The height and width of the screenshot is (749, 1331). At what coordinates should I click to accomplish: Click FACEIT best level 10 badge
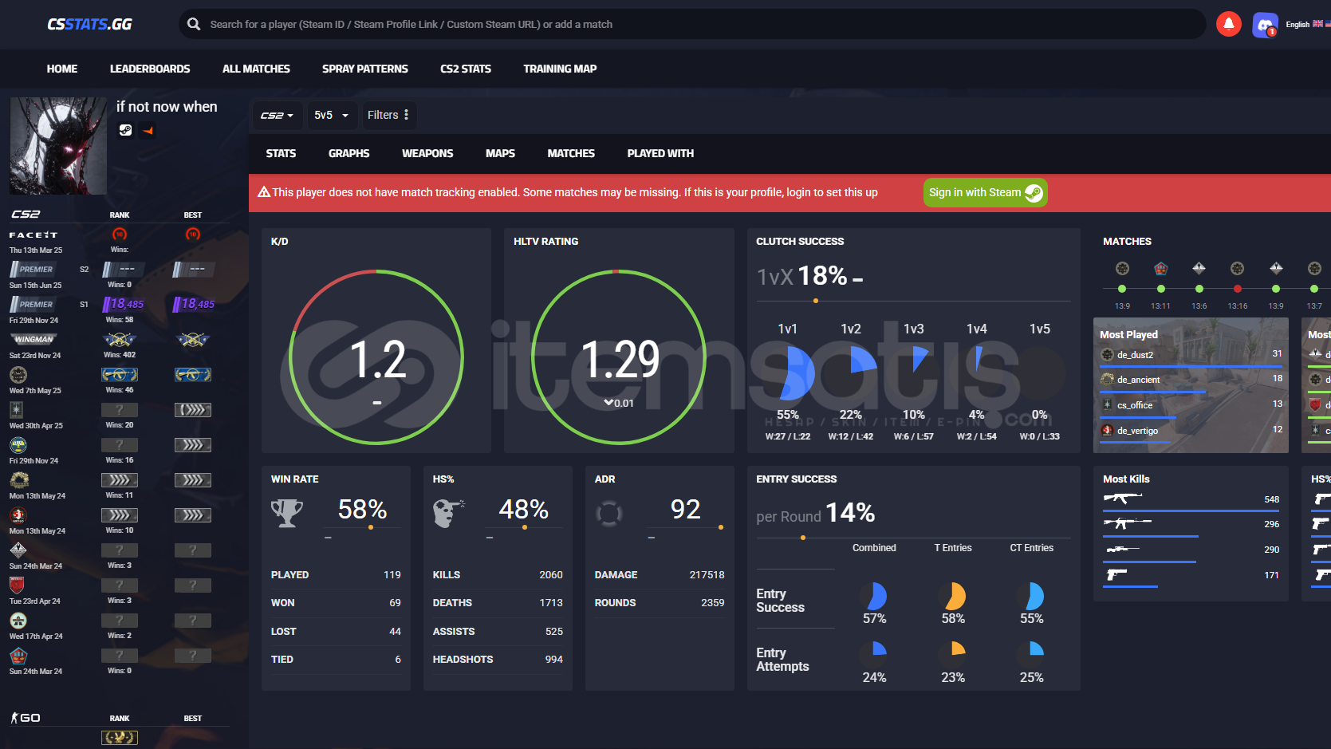[193, 234]
